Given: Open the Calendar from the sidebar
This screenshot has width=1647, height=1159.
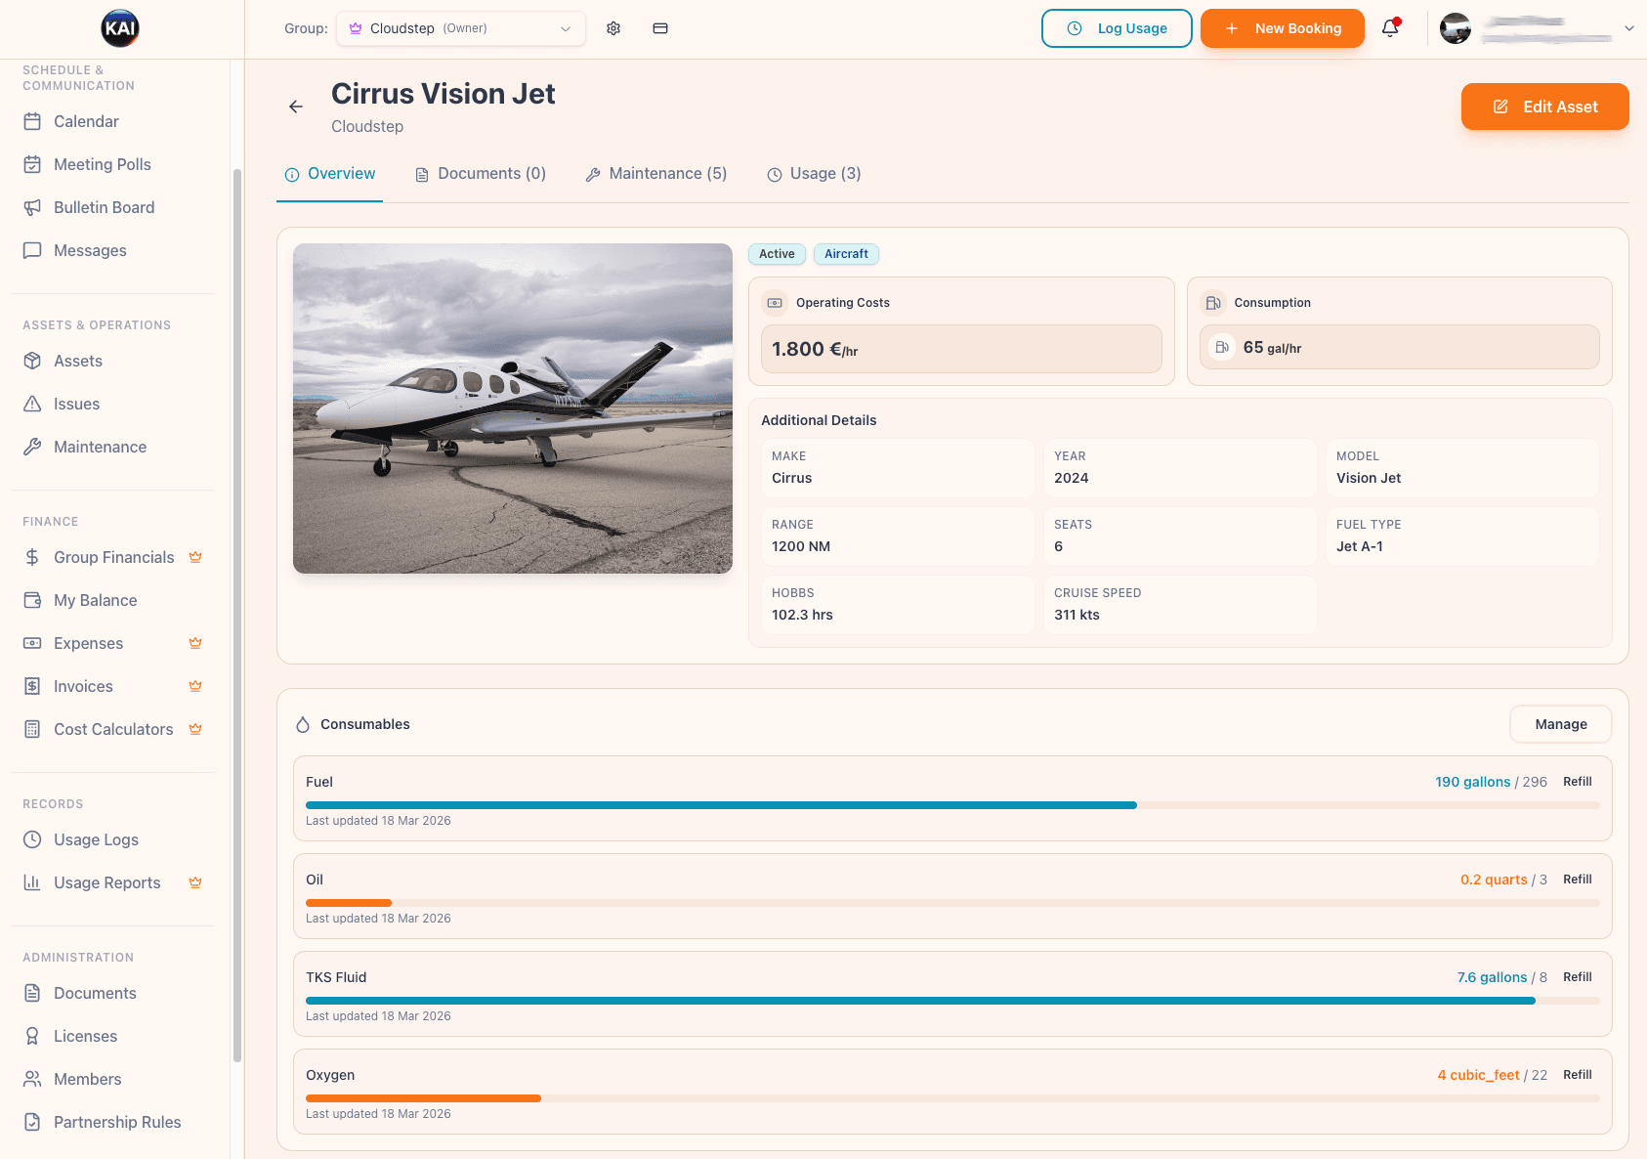Looking at the screenshot, I should [86, 121].
